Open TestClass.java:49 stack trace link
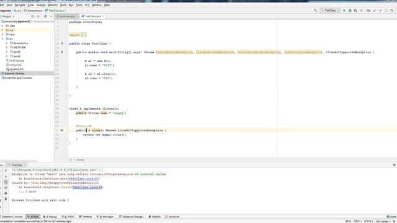This screenshot has width=397, height=223. tap(87, 187)
